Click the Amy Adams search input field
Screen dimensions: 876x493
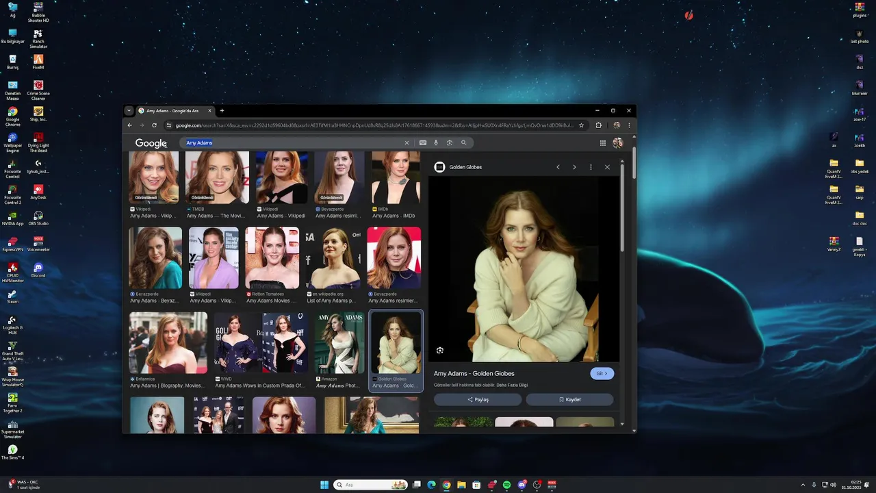294,143
